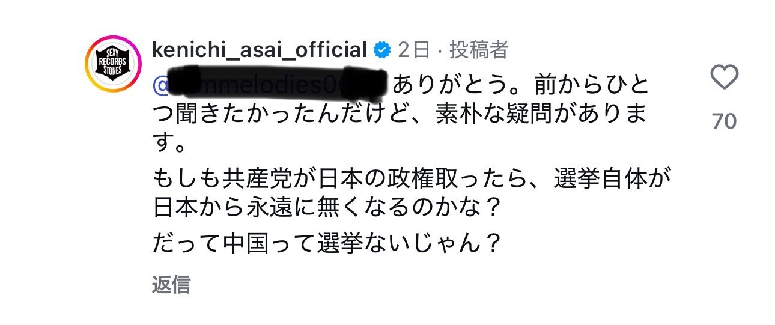Click the short line reading す。

coord(171,144)
